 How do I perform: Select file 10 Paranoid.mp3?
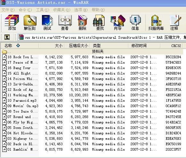coord(92,100)
